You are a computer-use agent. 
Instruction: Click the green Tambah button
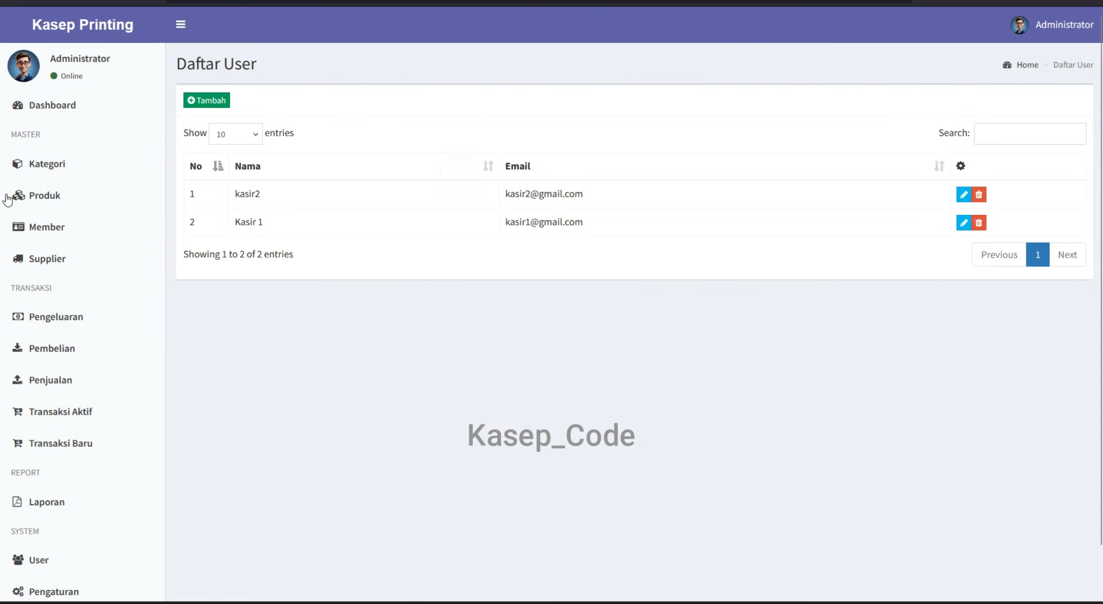coord(206,100)
